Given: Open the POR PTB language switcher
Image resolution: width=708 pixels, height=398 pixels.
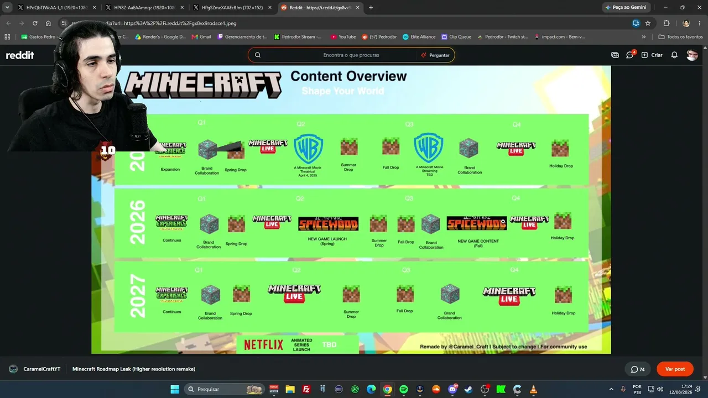Looking at the screenshot, I should (x=637, y=389).
